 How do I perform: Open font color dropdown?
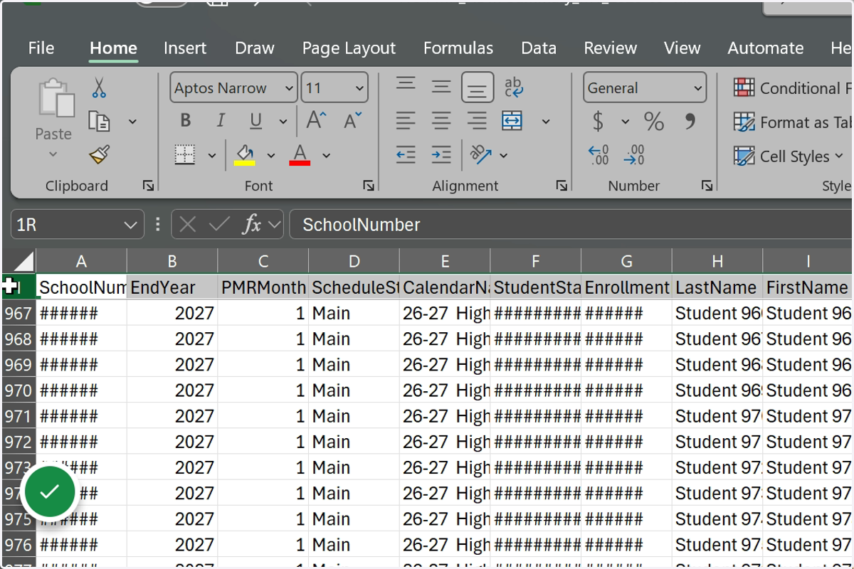pos(326,155)
